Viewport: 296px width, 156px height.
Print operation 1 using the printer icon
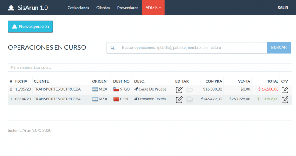(x=189, y=100)
